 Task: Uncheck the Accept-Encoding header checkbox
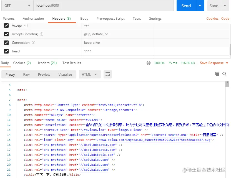6,34
